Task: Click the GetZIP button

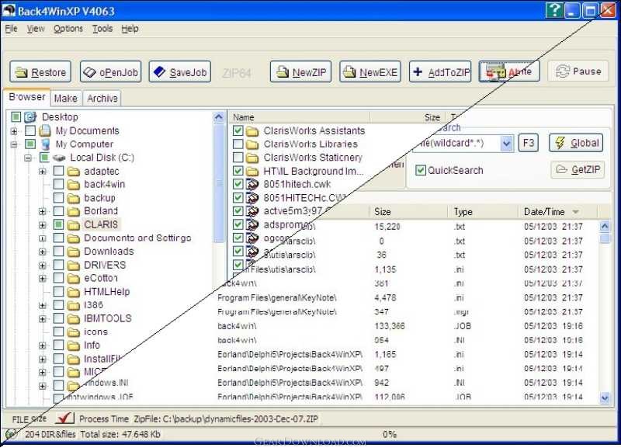Action: pos(578,169)
